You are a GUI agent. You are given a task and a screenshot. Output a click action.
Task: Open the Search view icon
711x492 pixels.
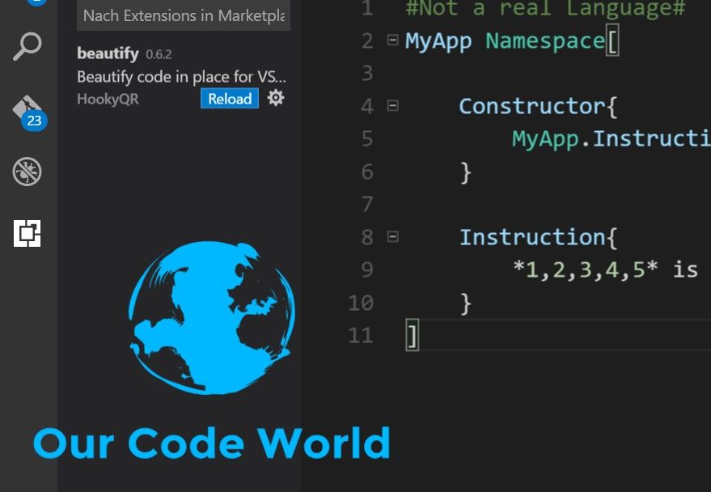click(x=28, y=46)
